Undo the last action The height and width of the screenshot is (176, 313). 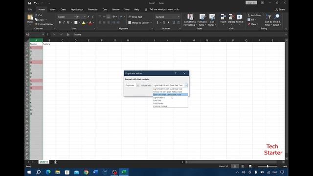click(35, 3)
